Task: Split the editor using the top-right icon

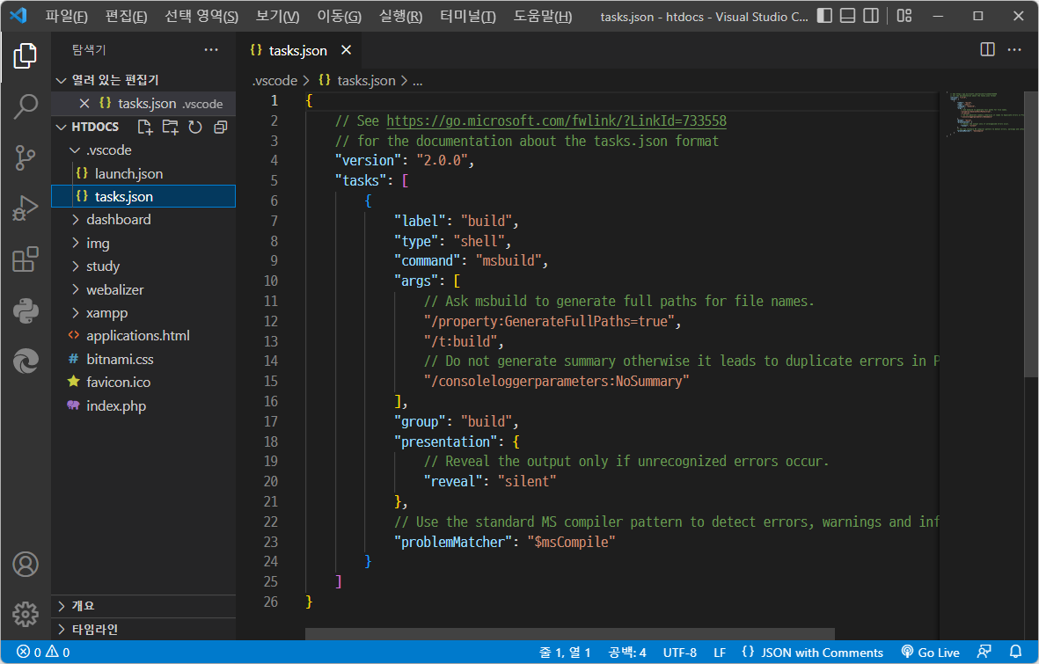Action: 987,49
